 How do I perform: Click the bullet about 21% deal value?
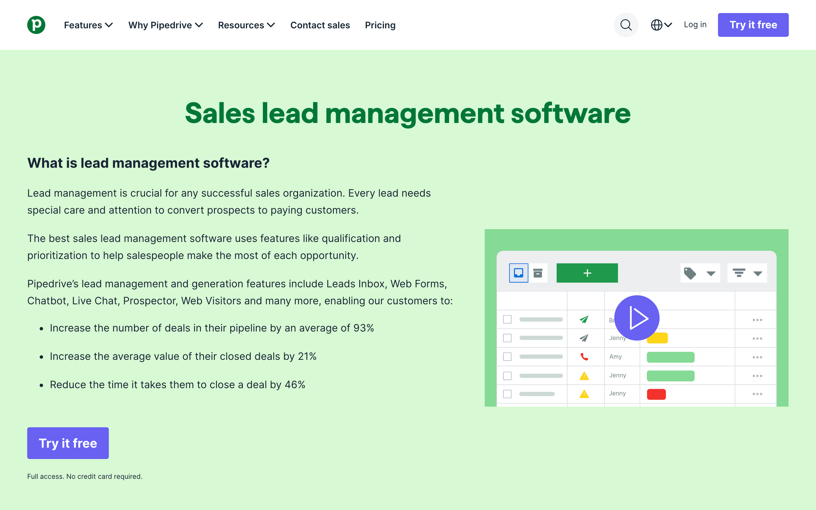pos(183,356)
